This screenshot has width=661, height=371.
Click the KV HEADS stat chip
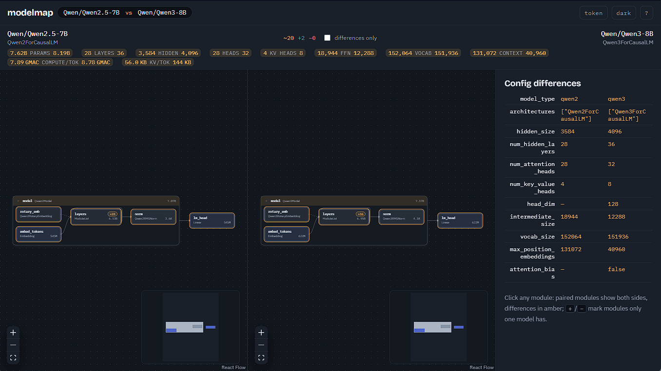pos(283,53)
